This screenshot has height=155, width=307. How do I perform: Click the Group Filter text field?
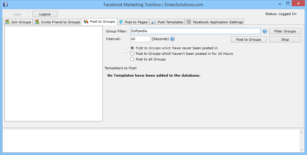[x=195, y=31]
